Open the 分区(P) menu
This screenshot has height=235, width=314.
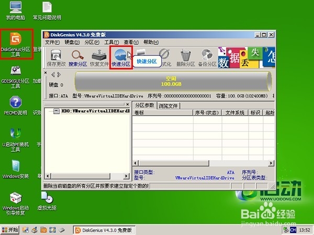pyautogui.click(x=92, y=42)
